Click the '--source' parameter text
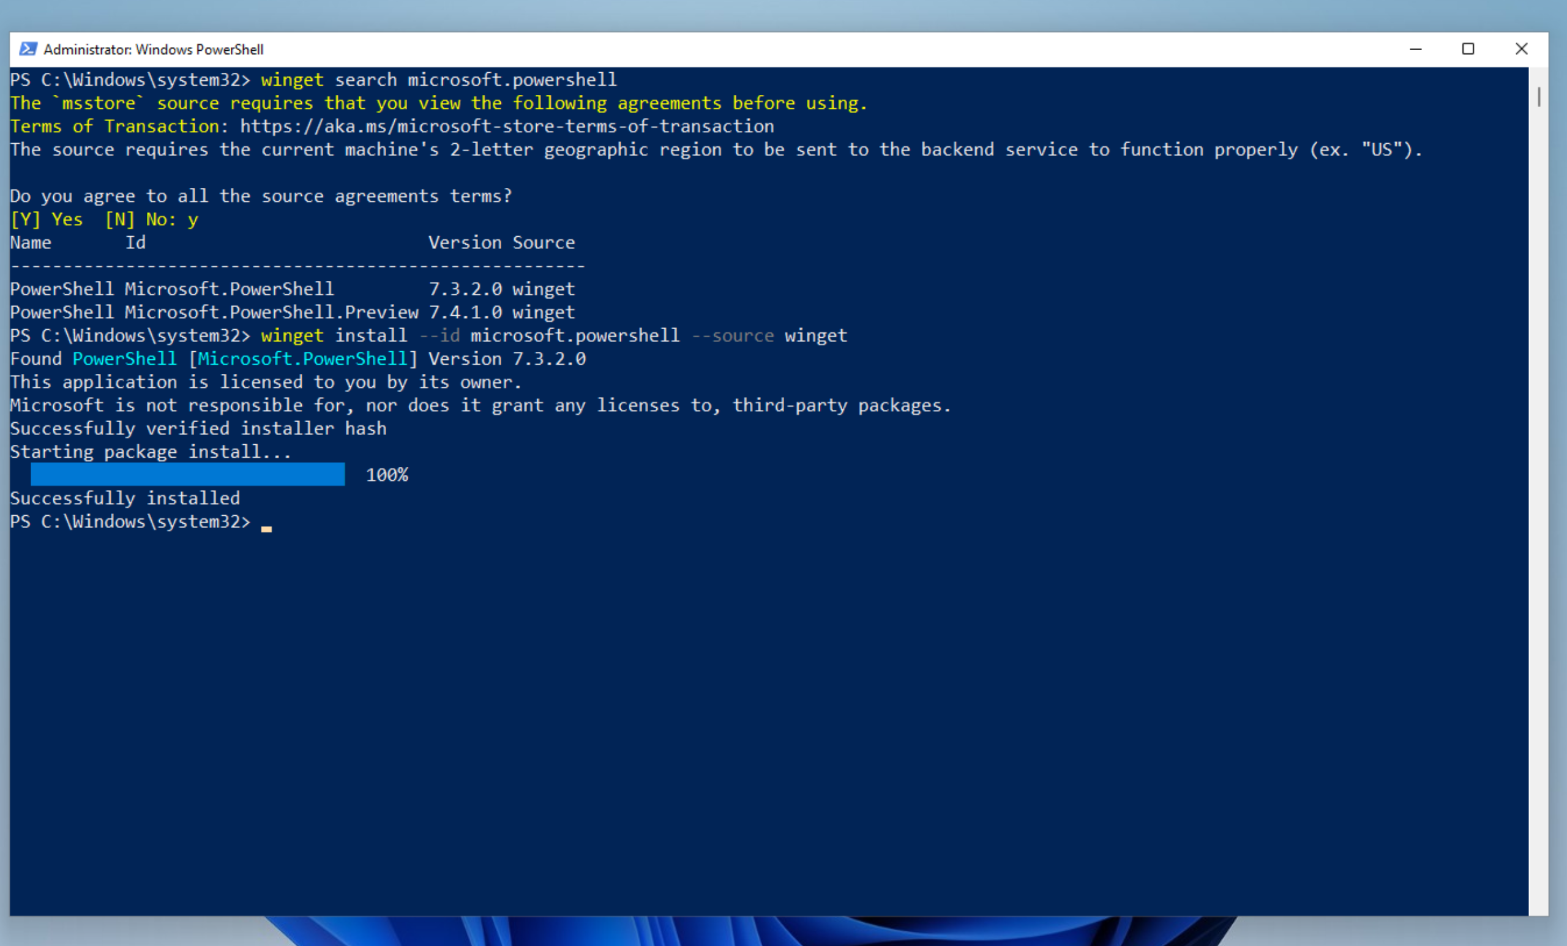Screen dimensions: 1567x946 (733, 336)
